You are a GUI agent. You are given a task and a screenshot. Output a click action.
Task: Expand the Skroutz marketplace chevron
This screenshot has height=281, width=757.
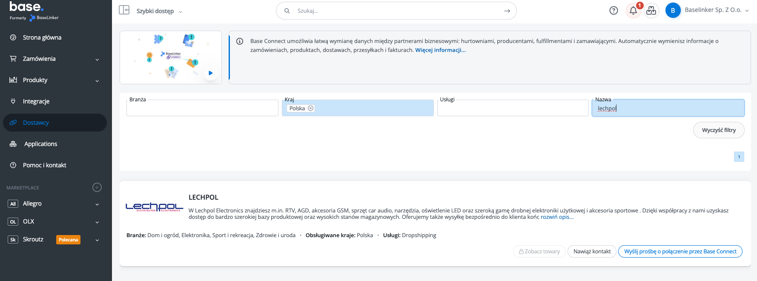point(97,240)
